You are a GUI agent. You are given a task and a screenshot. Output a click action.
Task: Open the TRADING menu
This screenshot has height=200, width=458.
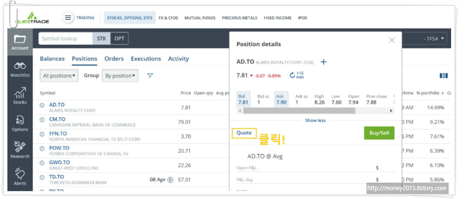(85, 18)
